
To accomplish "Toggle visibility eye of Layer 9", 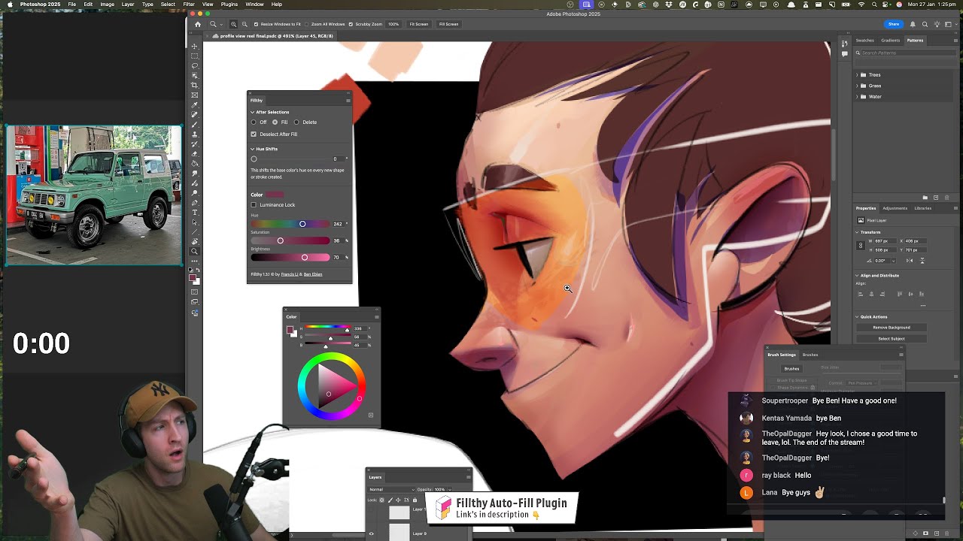I will click(371, 533).
